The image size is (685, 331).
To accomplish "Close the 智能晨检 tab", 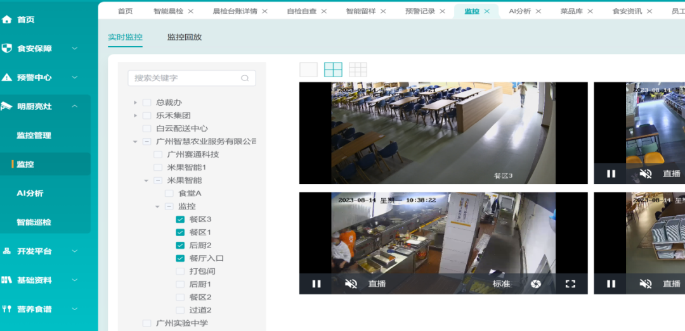I will [x=190, y=11].
